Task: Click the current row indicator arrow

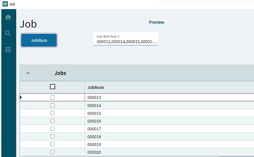Action: tap(21, 97)
